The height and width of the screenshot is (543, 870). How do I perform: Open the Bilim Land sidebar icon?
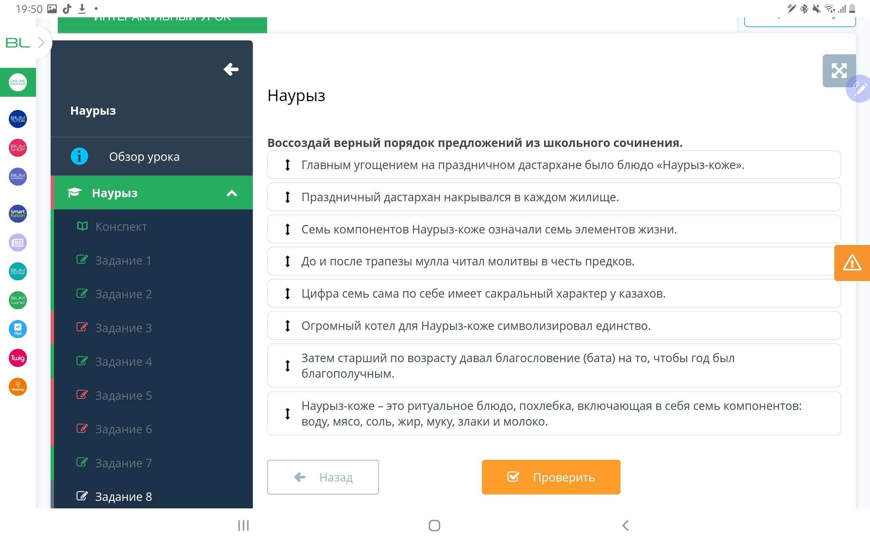coord(18,300)
